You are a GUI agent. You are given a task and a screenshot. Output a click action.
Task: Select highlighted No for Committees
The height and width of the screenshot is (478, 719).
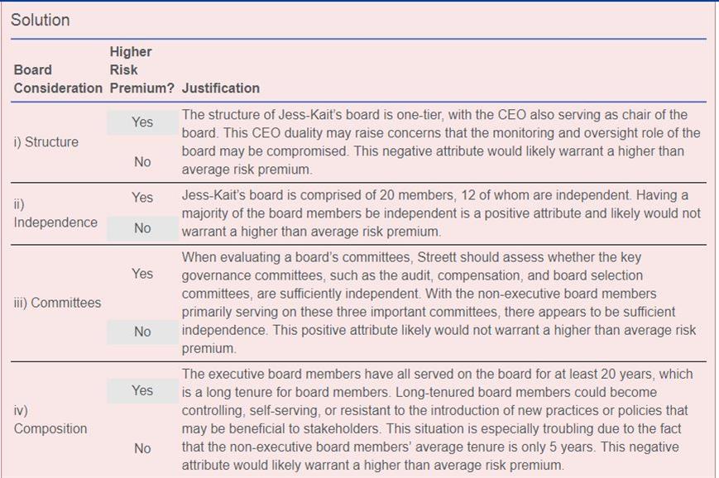pyautogui.click(x=142, y=332)
